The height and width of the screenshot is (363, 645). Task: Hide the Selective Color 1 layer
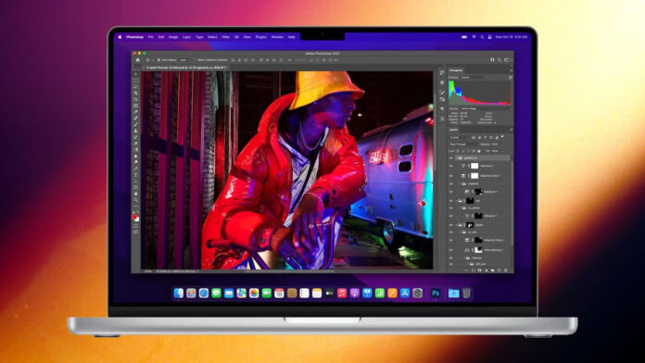click(450, 176)
